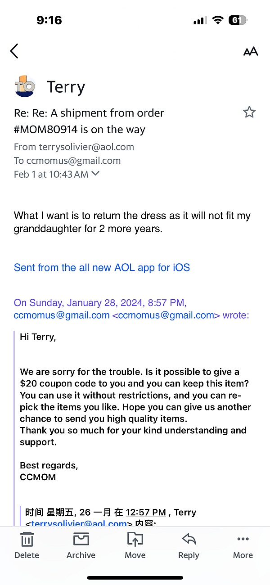Image resolution: width=270 pixels, height=585 pixels.
Task: Delete this email with trash icon
Action: (x=27, y=546)
